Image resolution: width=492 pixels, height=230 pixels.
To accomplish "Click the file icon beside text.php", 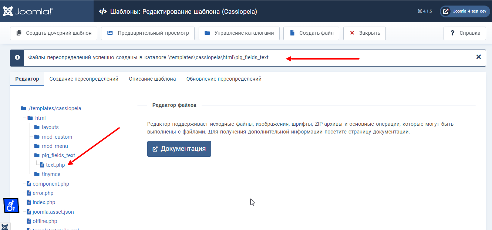I will pos(42,165).
